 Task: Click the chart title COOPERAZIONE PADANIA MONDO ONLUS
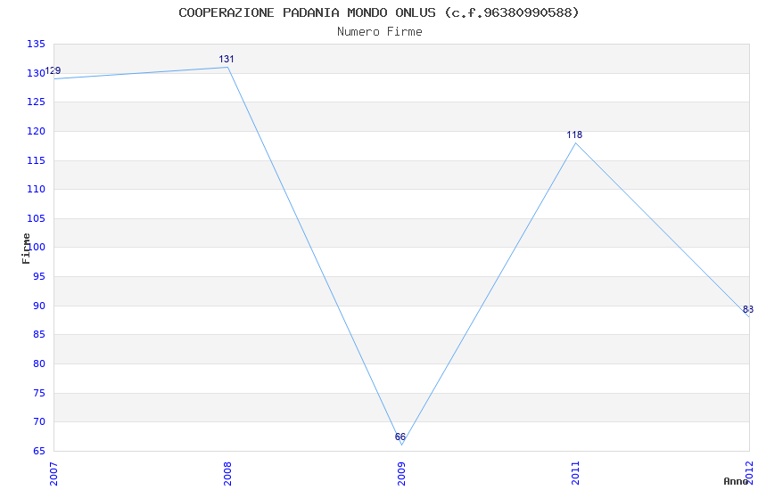tap(378, 12)
